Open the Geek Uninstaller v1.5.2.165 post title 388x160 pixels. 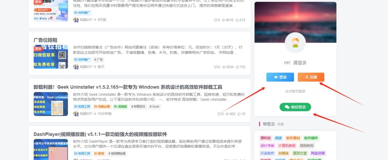tap(128, 87)
